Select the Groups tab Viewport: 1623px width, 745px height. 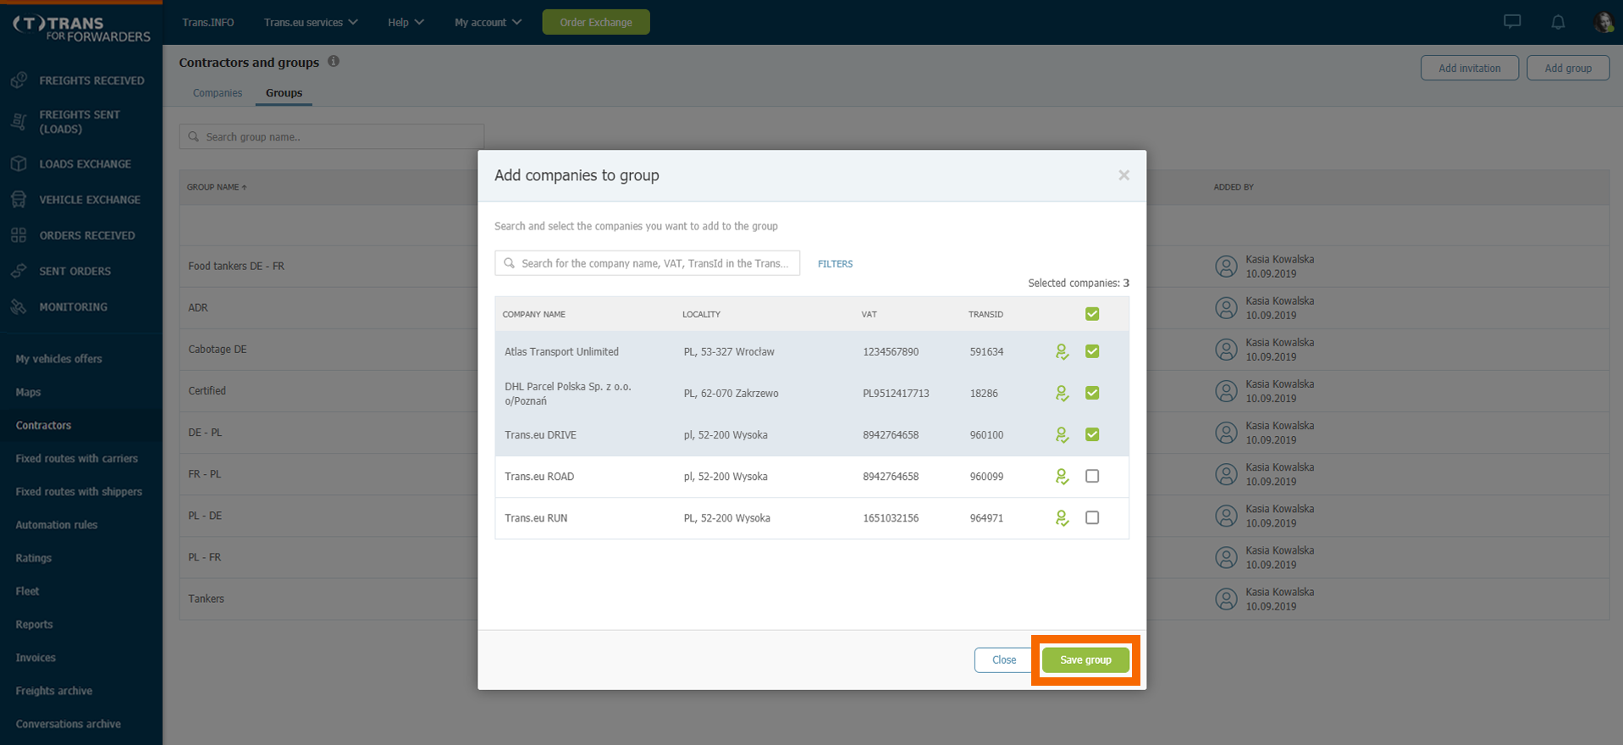tap(284, 93)
